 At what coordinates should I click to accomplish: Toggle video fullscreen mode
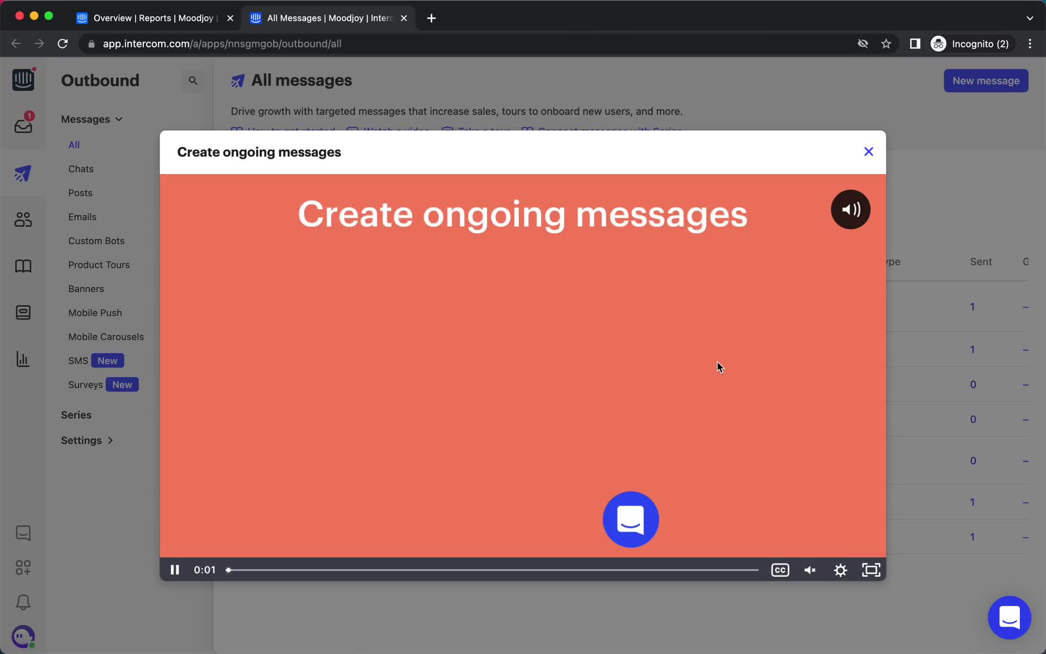(871, 570)
